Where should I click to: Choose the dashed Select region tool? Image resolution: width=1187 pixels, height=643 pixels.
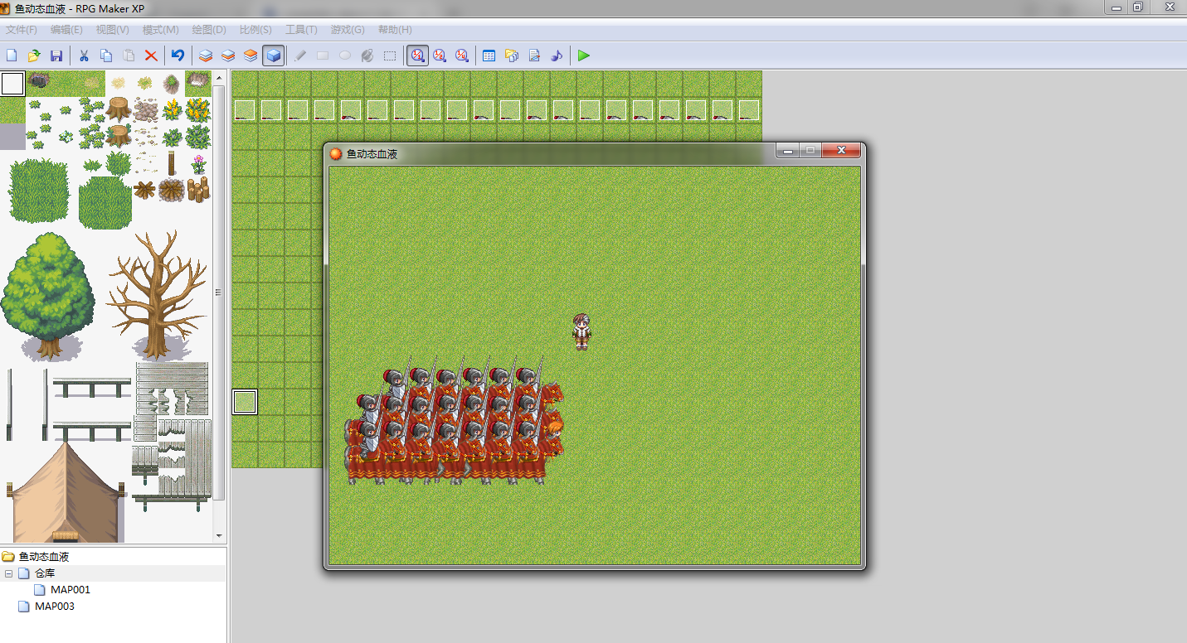click(x=390, y=56)
